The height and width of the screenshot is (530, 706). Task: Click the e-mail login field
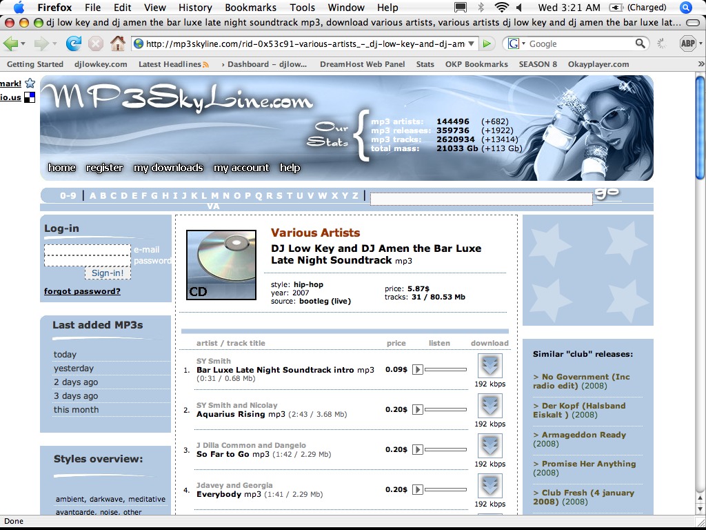click(88, 250)
